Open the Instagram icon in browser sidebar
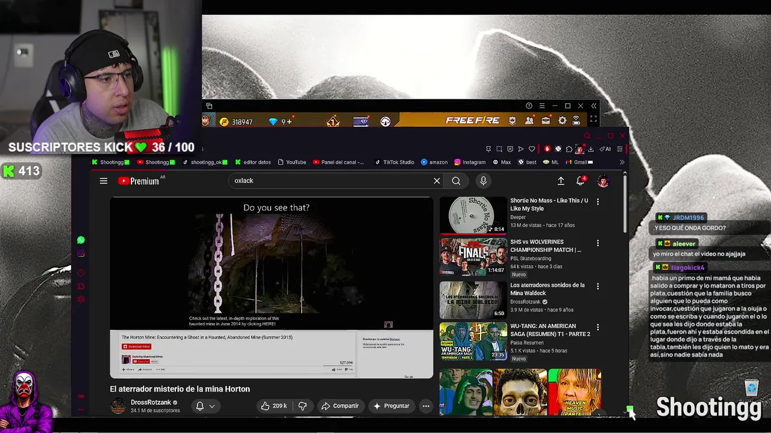 (81, 253)
